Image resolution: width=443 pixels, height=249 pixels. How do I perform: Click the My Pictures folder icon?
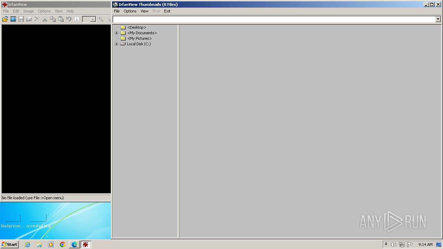(x=123, y=38)
